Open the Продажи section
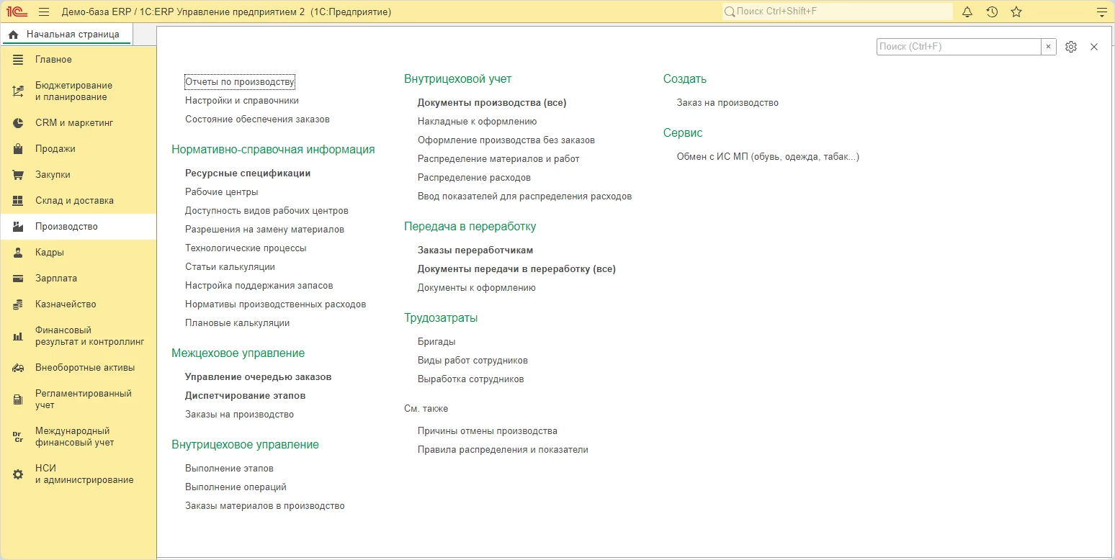Image resolution: width=1115 pixels, height=560 pixels. tap(78, 149)
